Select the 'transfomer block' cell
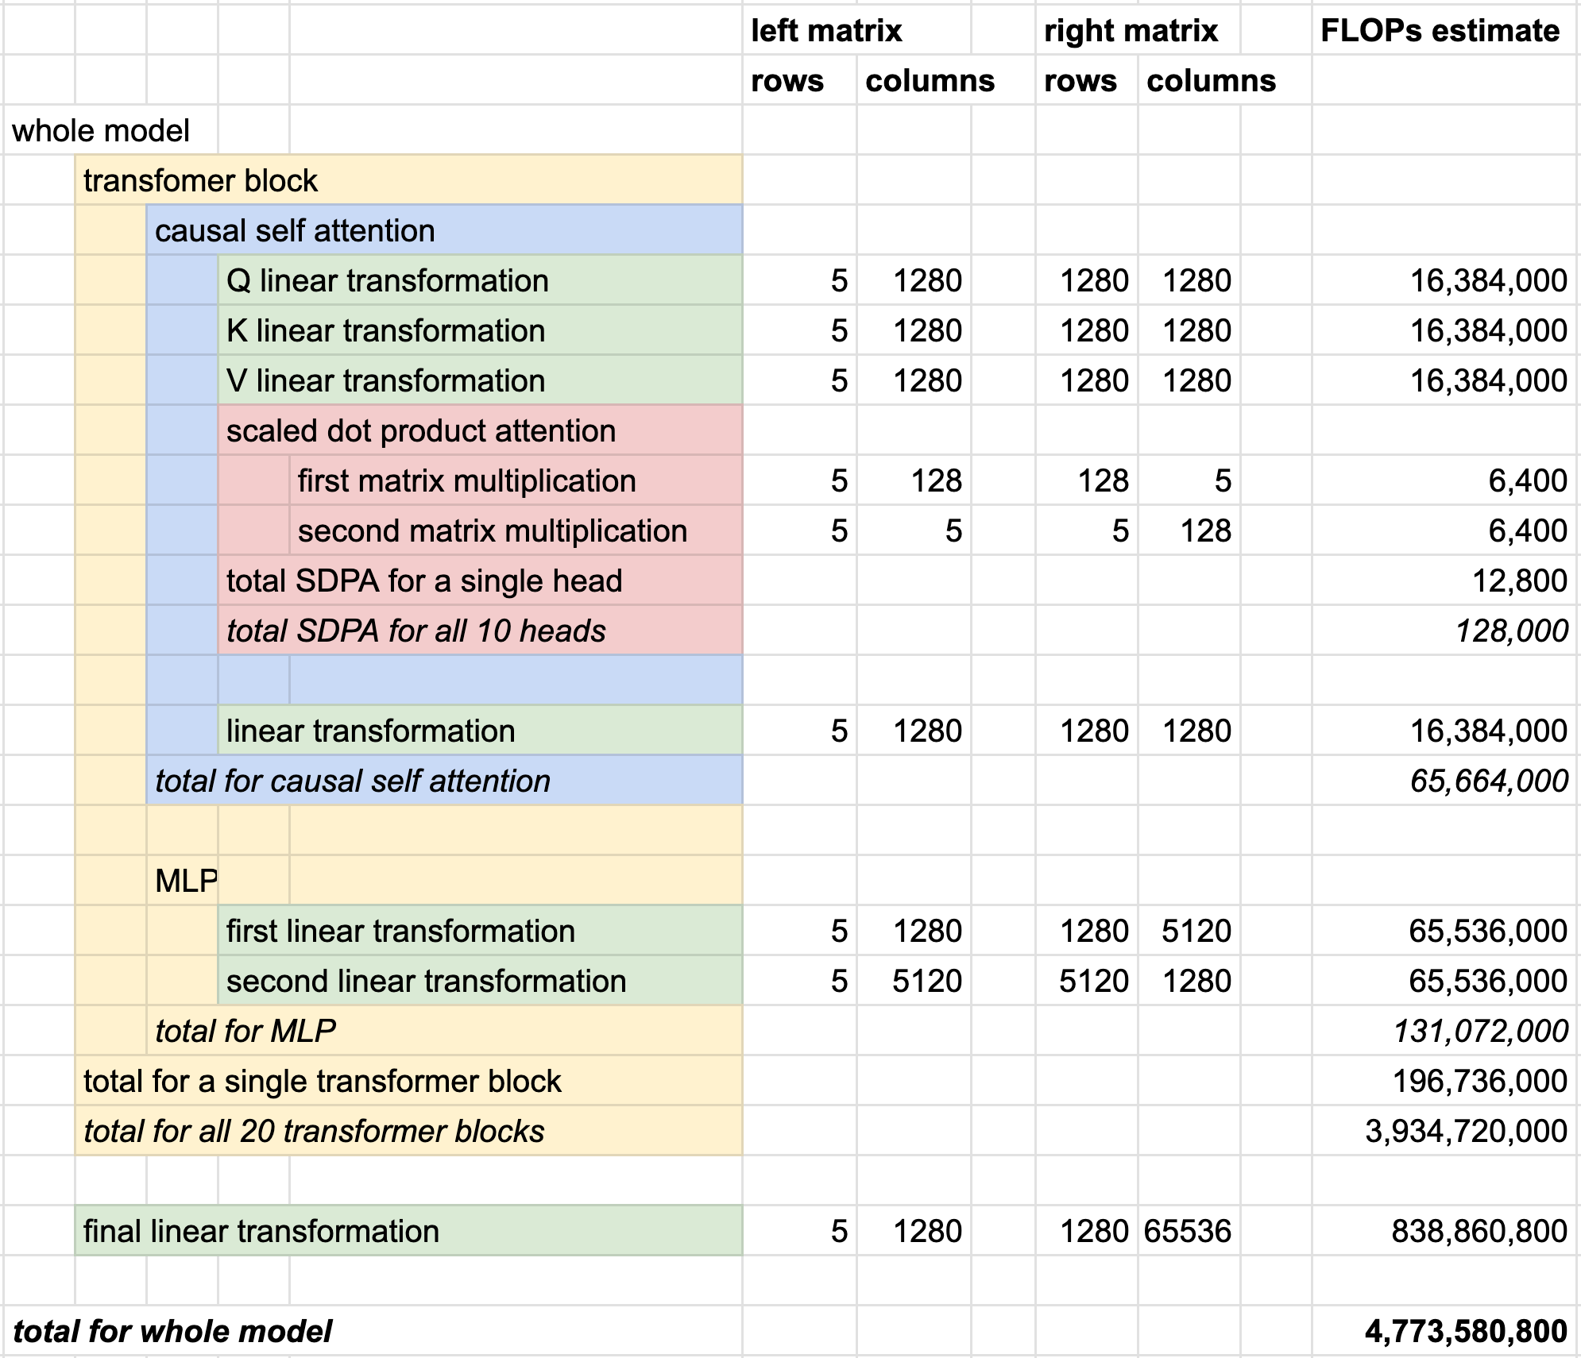The image size is (1581, 1358). click(x=200, y=181)
